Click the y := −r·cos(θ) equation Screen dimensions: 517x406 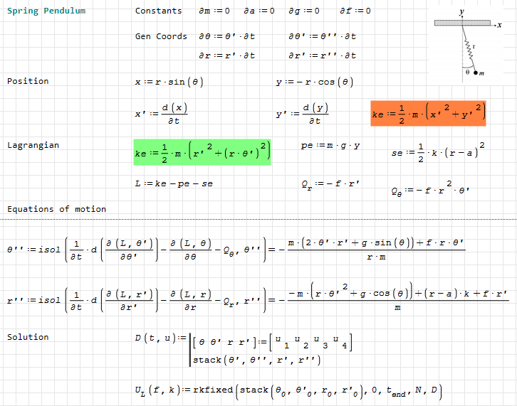(315, 82)
